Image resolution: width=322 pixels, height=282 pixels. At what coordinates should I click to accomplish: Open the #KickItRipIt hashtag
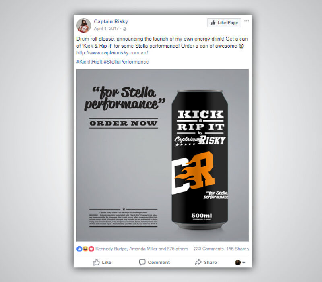click(89, 62)
